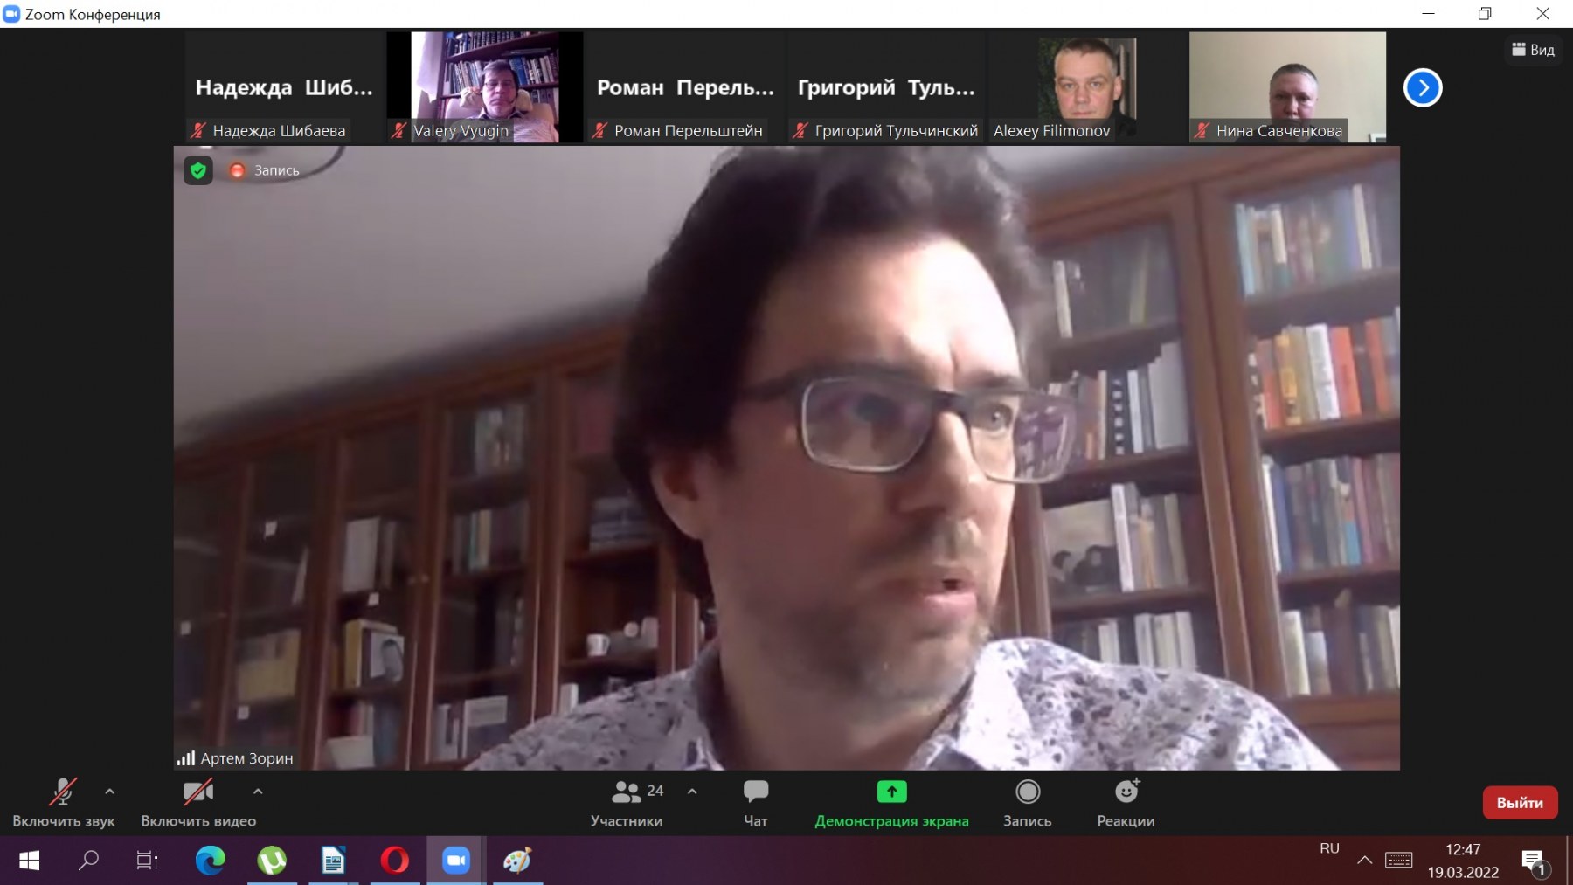This screenshot has height=885, width=1573.
Task: Open Paint from the taskbar
Action: pyautogui.click(x=517, y=861)
